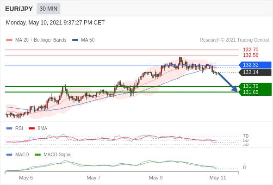This screenshot has height=185, width=273.
Task: Click the MA 50 legend swatch
Action: coord(75,40)
